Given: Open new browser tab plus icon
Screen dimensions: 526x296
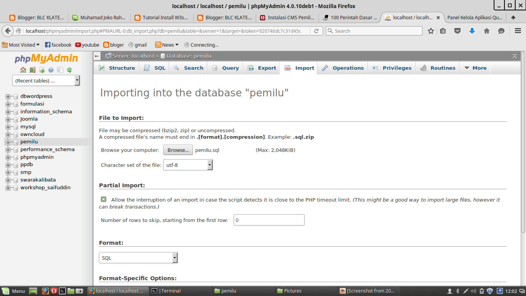Looking at the screenshot, I should click(513, 17).
